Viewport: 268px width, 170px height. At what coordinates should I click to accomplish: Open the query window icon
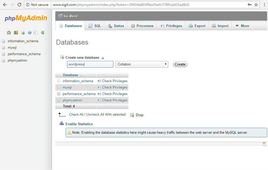(23, 32)
